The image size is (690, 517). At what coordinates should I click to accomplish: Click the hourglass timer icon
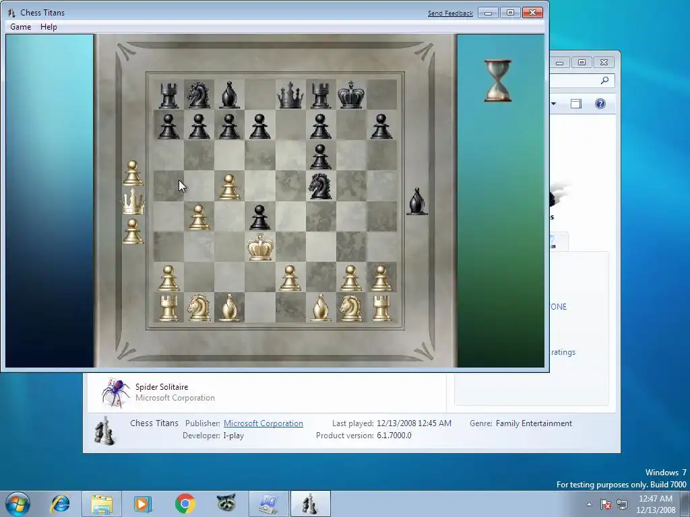pyautogui.click(x=498, y=81)
